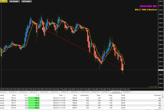
Task: Click the open price cell 1991.38
Action: [13, 105]
